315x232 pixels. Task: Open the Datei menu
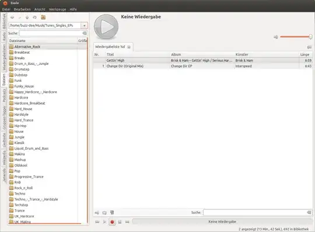(6, 9)
